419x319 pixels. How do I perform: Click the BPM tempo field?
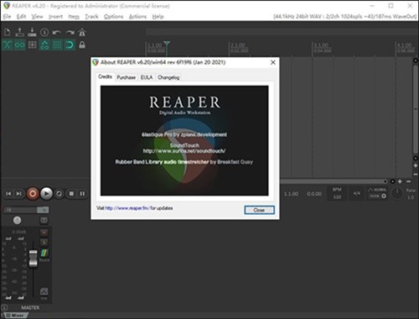tap(337, 194)
